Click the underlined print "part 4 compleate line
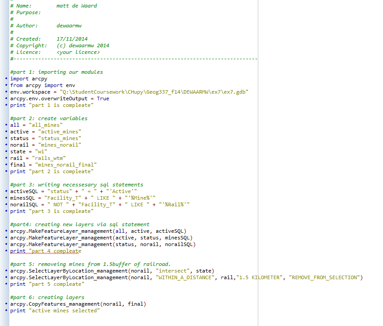The height and width of the screenshot is (326, 383). [x=46, y=251]
